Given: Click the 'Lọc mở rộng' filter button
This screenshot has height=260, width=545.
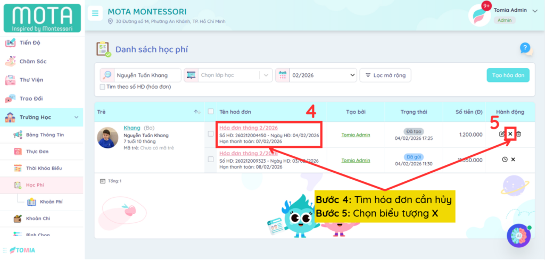Looking at the screenshot, I should coord(385,76).
